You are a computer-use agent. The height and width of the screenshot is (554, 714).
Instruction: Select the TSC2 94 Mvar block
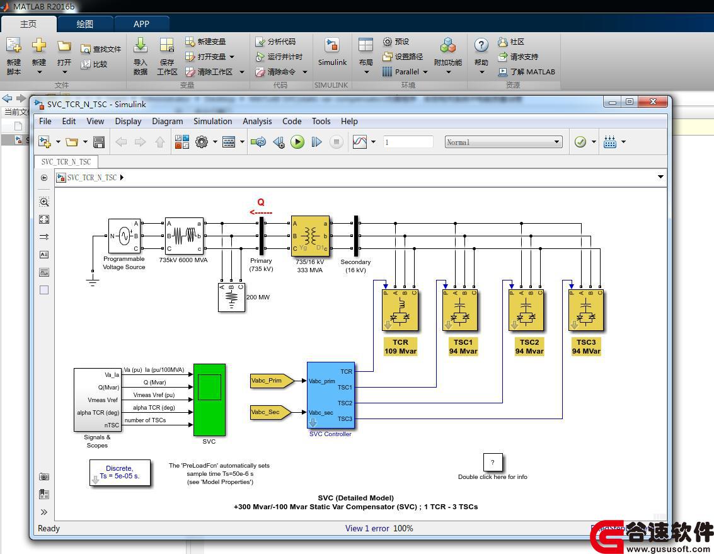click(526, 310)
